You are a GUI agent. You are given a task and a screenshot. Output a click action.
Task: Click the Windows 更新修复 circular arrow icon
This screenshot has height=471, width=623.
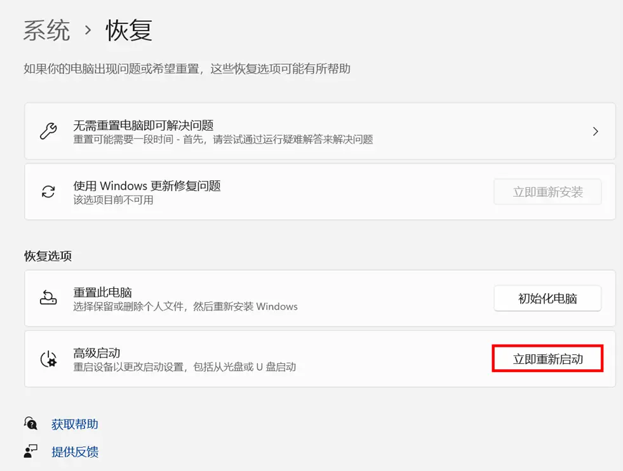[x=48, y=191]
